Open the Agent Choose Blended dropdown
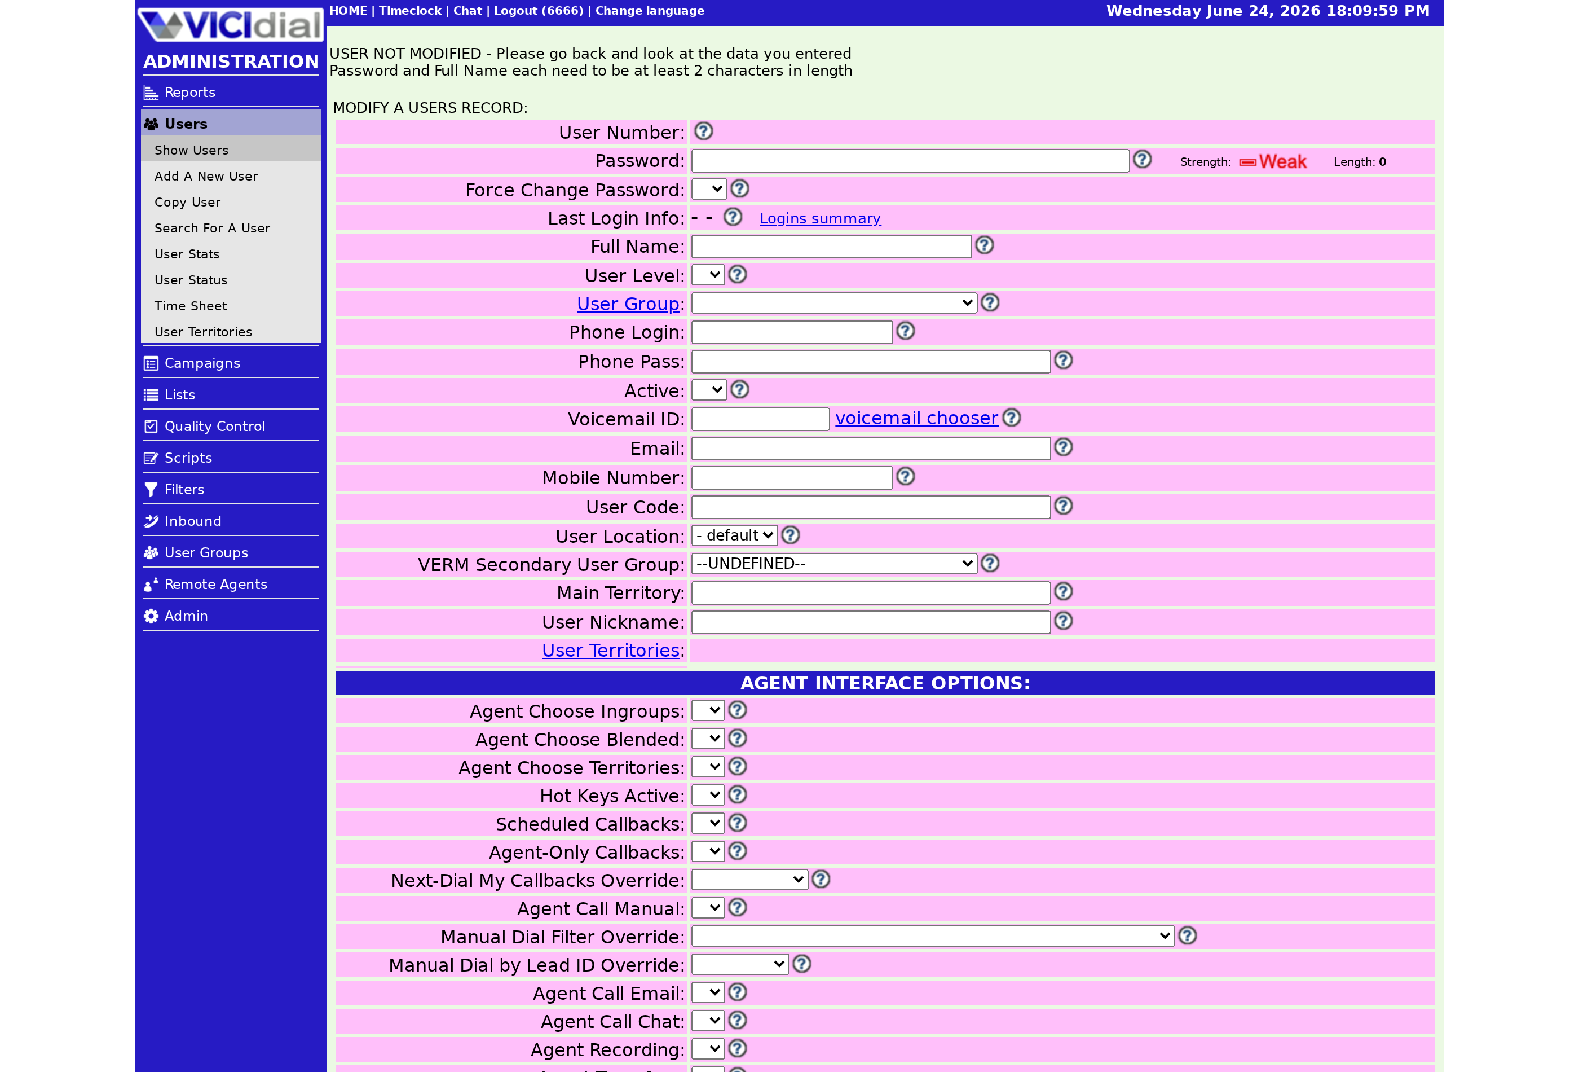1579x1072 pixels. click(x=707, y=739)
